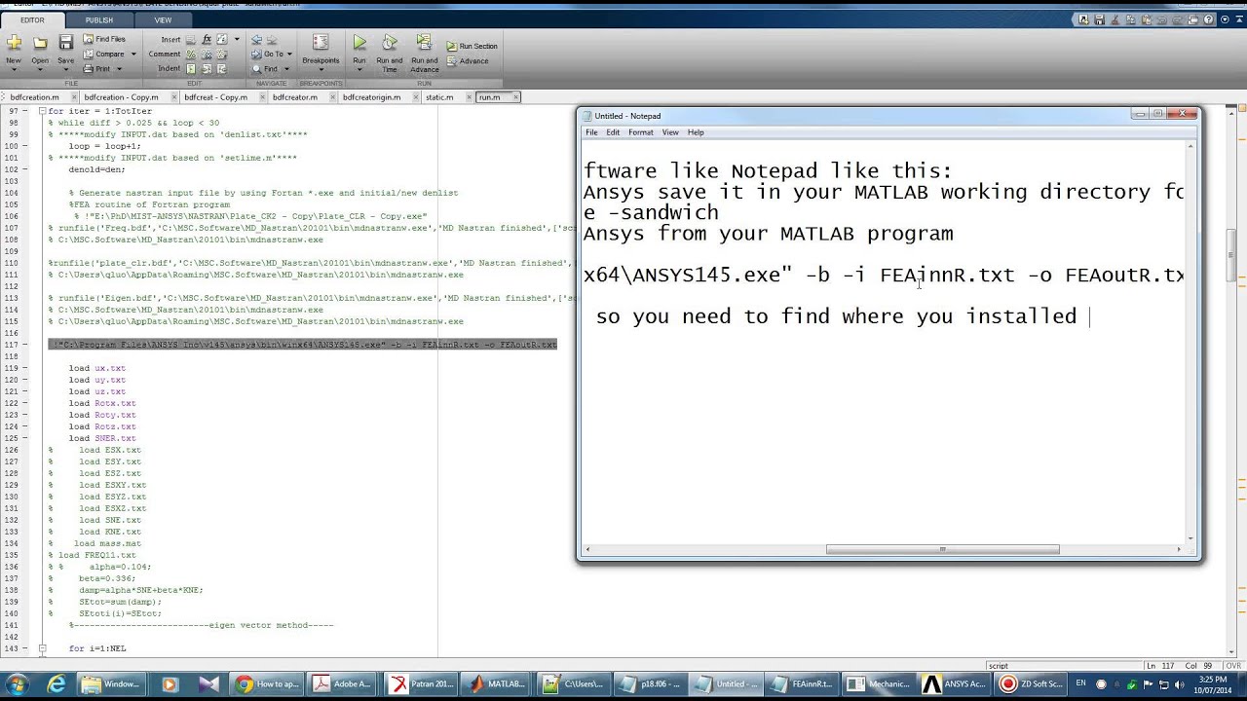Expand the Run dropdown arrow
The width and height of the screenshot is (1247, 701).
tap(359, 69)
